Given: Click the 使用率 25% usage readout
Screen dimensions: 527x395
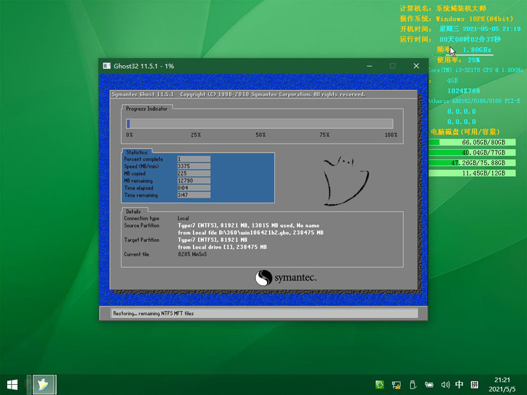Looking at the screenshot, I should (x=459, y=60).
